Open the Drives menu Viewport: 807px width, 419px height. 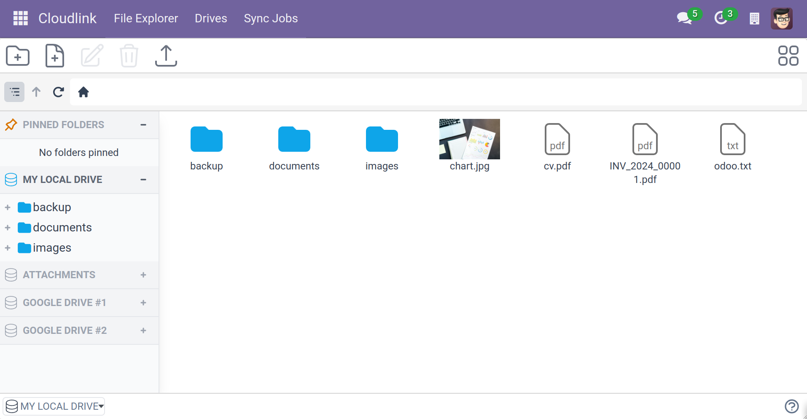click(x=211, y=19)
